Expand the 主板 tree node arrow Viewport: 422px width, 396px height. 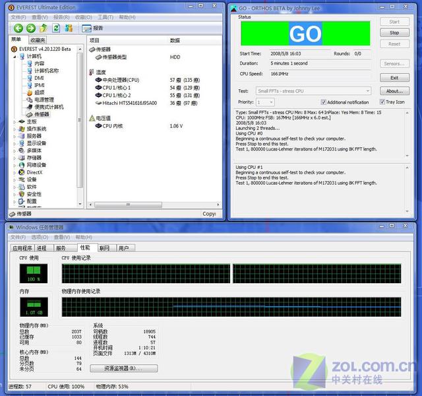pos(15,122)
